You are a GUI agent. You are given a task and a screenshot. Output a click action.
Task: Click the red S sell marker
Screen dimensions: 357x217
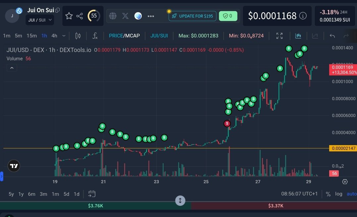point(227,124)
